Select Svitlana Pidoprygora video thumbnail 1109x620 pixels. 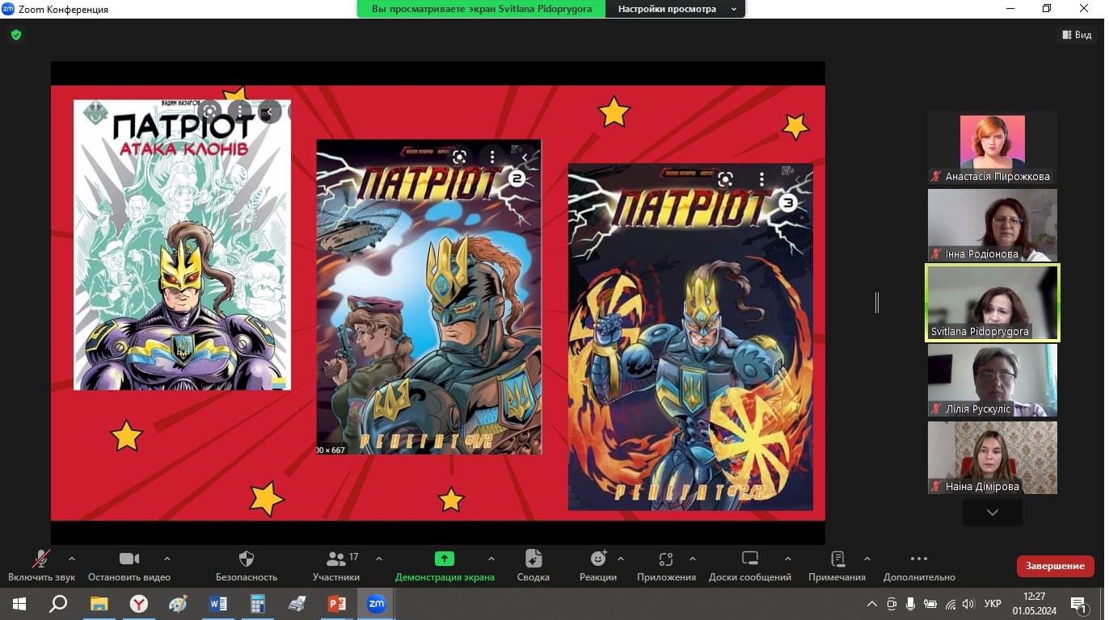(993, 303)
